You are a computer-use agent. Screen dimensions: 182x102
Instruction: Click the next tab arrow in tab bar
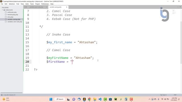(x=26, y=7)
